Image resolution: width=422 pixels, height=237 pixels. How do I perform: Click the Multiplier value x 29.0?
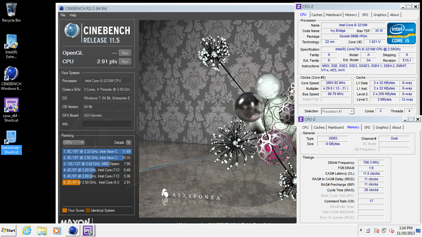coord(335,89)
